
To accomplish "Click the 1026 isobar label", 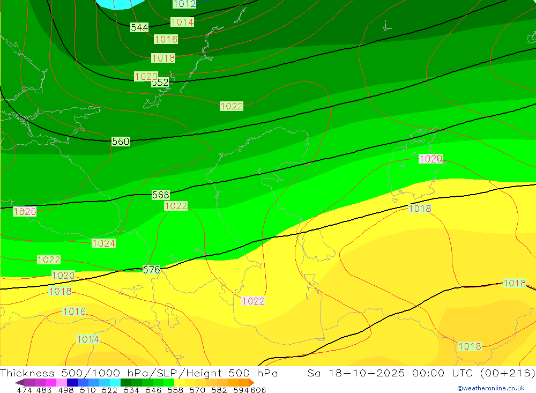I will click(x=25, y=212).
